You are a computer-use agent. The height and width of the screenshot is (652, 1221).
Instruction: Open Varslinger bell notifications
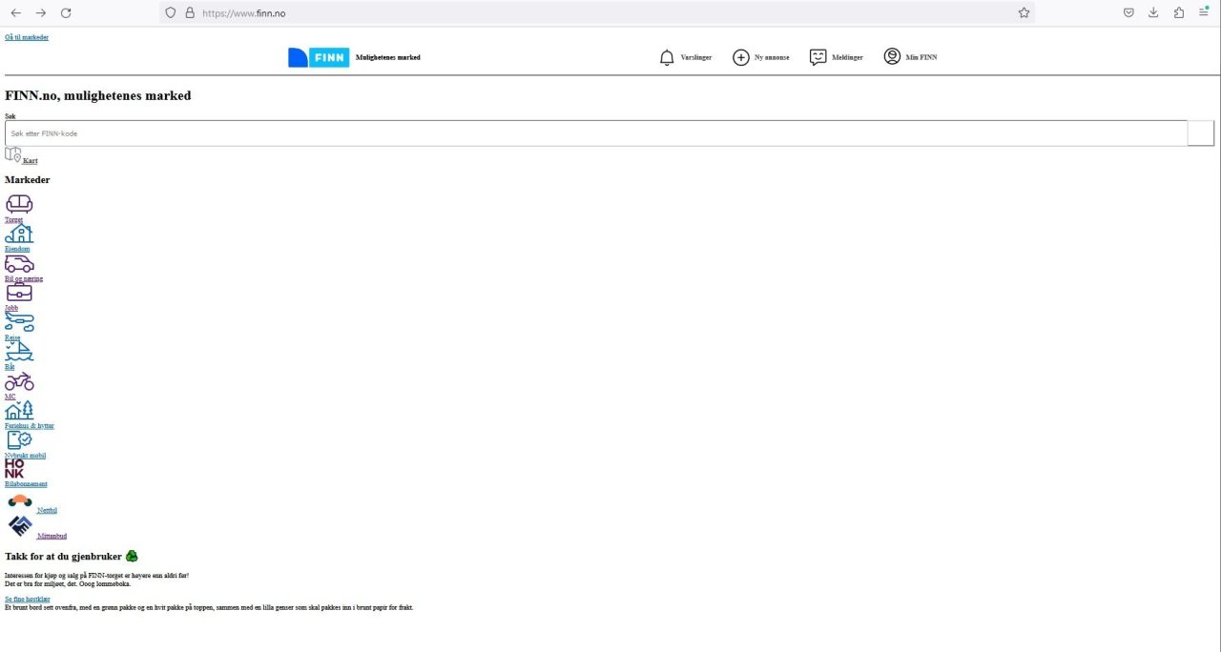(685, 57)
